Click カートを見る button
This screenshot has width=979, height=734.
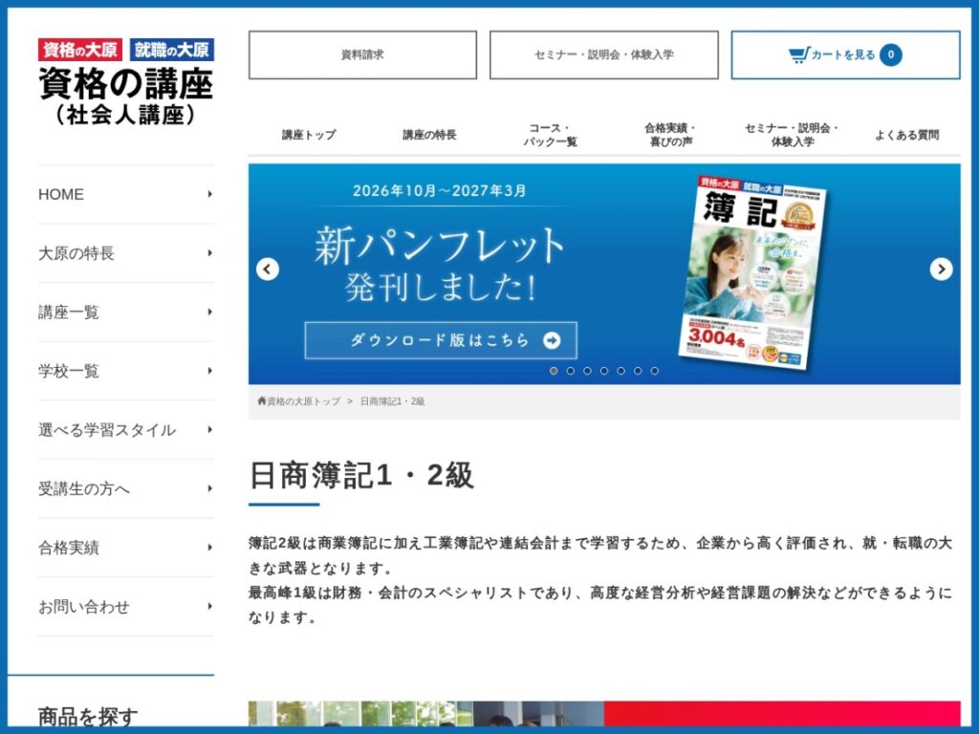(x=845, y=54)
